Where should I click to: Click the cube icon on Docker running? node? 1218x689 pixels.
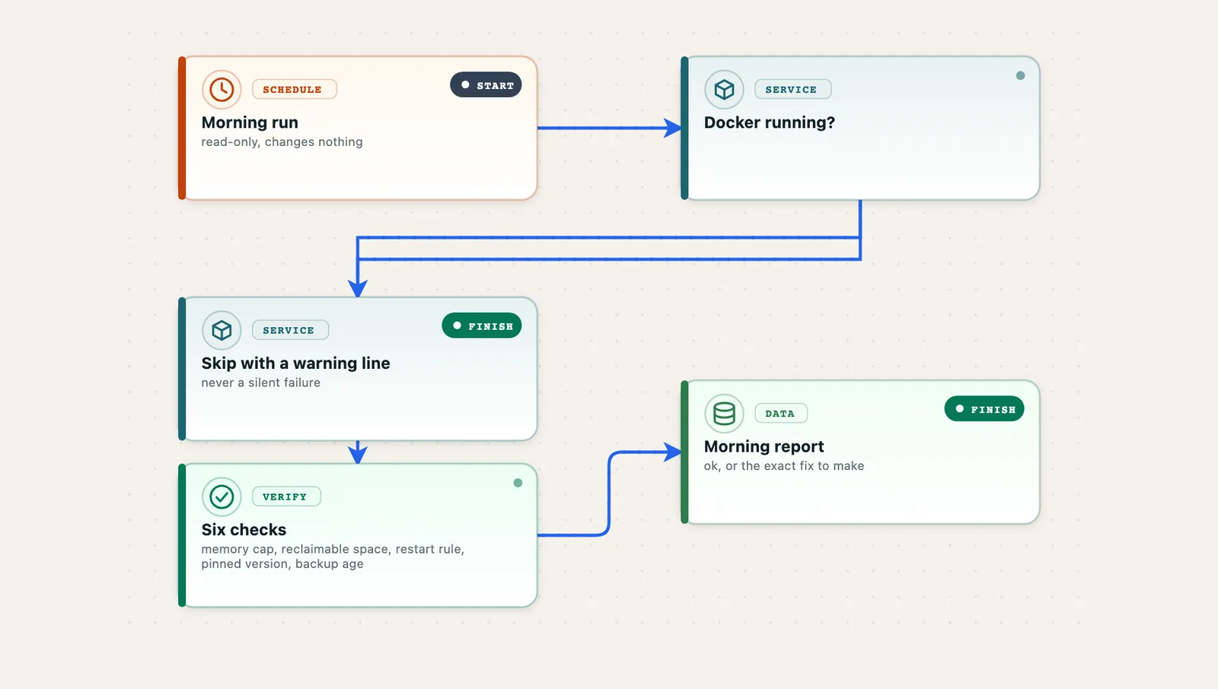click(x=724, y=90)
